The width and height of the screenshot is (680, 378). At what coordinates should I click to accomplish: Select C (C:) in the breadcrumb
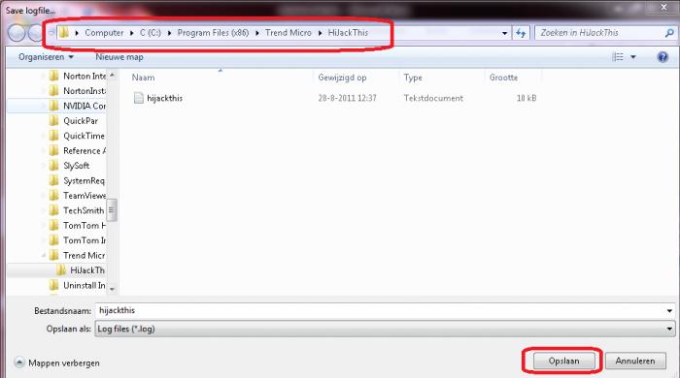tap(150, 33)
